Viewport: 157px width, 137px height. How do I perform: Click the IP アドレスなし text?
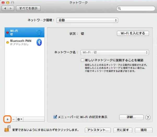(19, 44)
